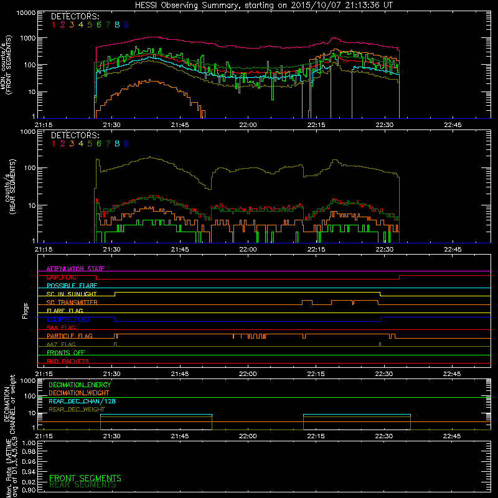
Task: Click 21:30 time tick under Flags panel
Action: click(x=112, y=374)
